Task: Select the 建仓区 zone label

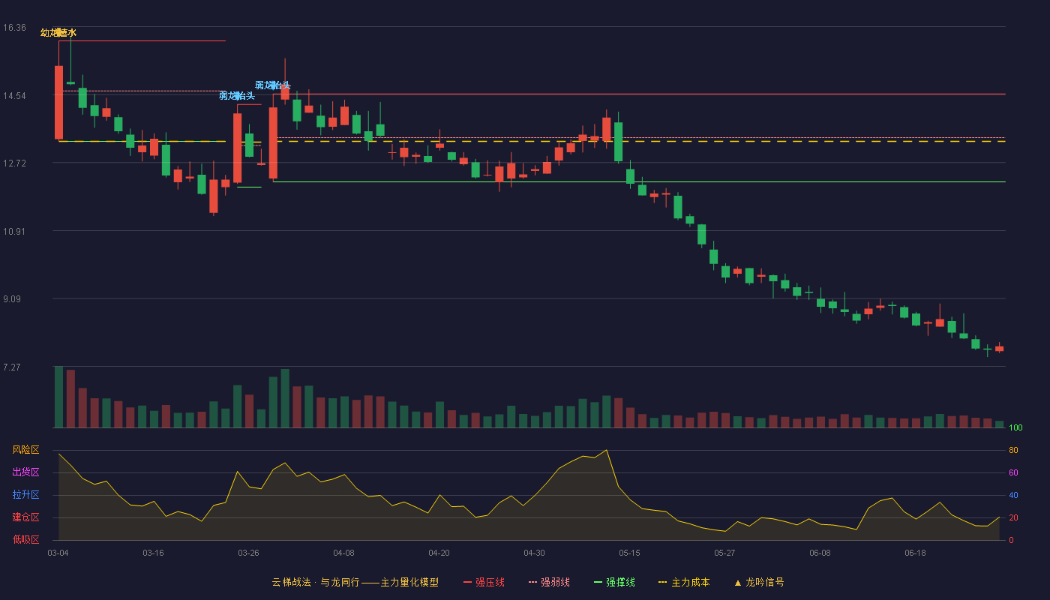Action: 25,517
